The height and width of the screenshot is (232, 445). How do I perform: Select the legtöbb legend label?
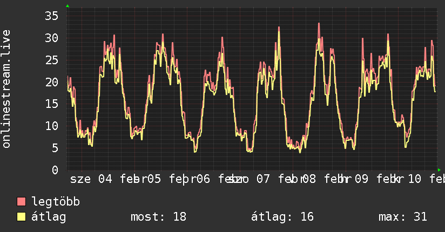point(56,202)
